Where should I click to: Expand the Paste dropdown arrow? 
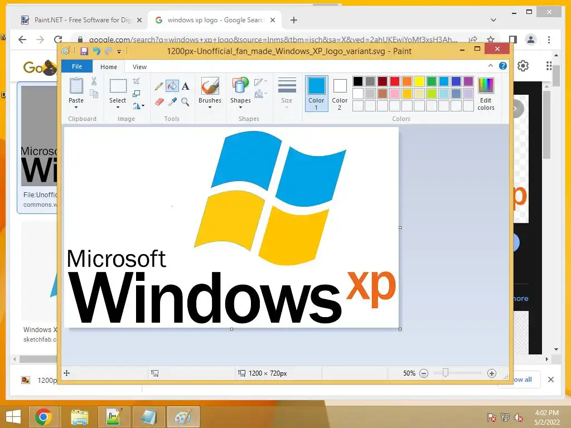coord(76,108)
